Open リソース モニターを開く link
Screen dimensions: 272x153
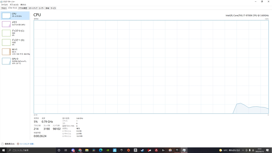(x=27, y=144)
